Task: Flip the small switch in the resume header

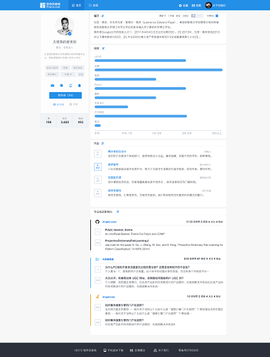Action: [x=197, y=16]
